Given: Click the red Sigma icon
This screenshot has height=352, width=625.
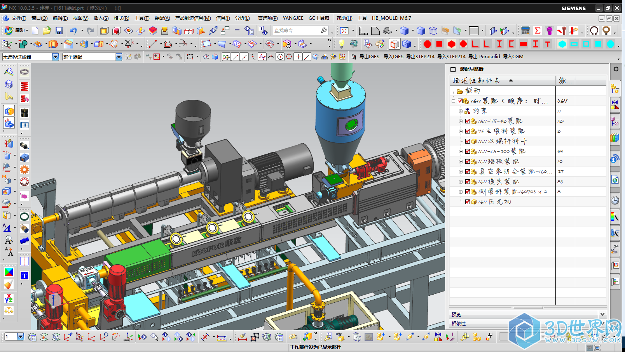Looking at the screenshot, I should click(538, 31).
